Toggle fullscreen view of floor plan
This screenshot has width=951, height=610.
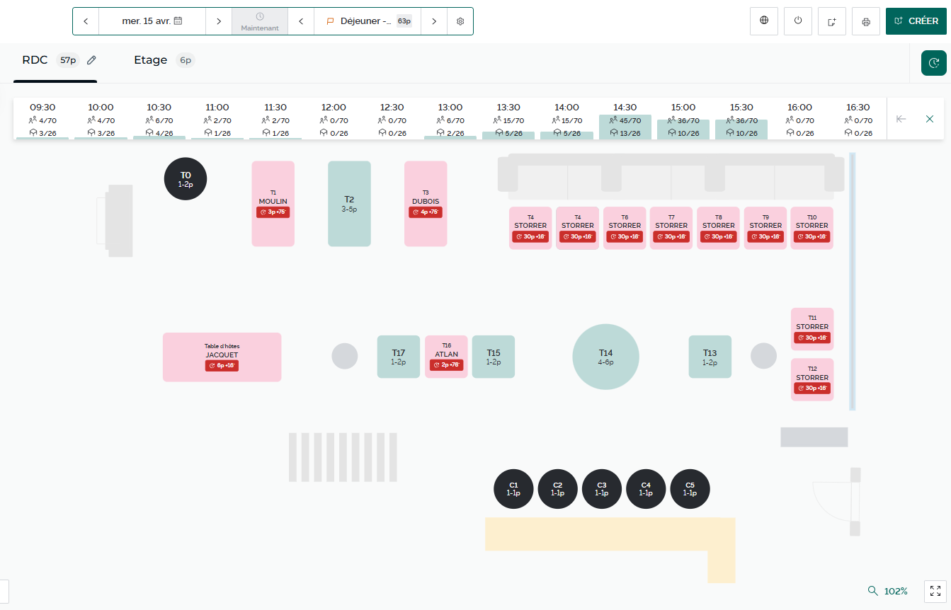tap(935, 591)
